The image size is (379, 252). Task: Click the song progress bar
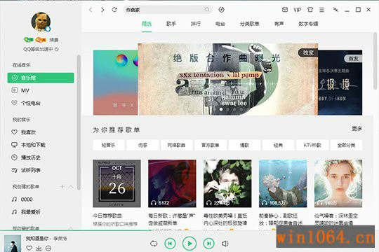tap(189, 231)
